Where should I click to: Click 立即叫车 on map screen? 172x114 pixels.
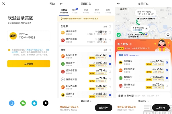click(x=161, y=108)
